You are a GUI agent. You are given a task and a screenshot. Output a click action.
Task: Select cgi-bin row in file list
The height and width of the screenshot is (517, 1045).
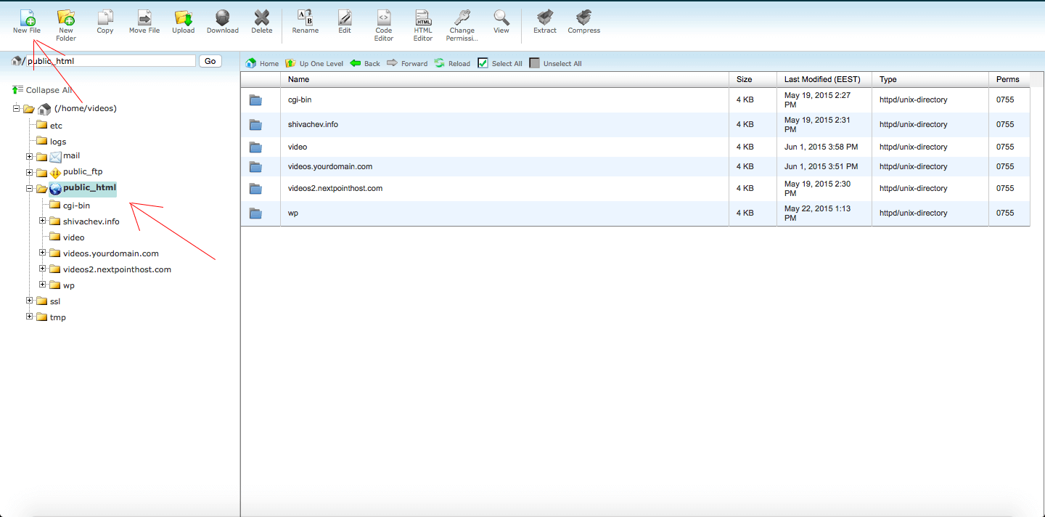(x=635, y=100)
